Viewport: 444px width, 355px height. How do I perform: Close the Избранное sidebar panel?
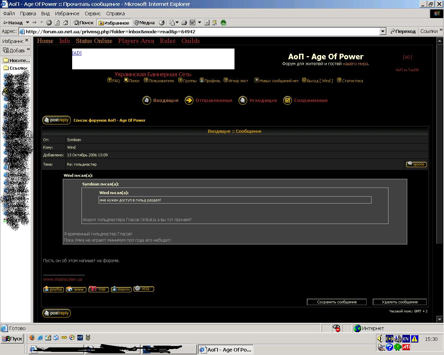click(x=27, y=41)
